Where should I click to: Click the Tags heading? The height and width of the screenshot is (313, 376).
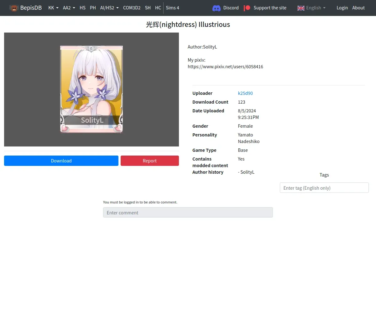click(324, 175)
